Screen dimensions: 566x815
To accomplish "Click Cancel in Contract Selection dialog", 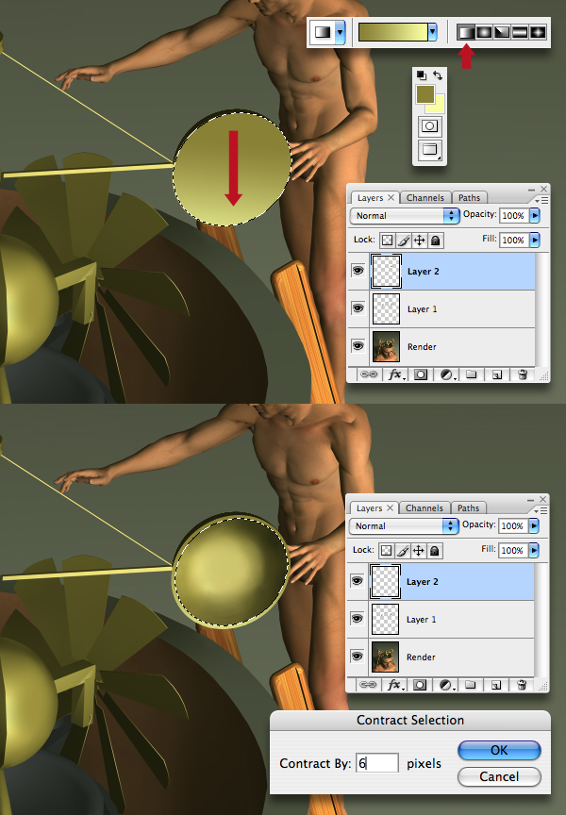I will pos(499,776).
